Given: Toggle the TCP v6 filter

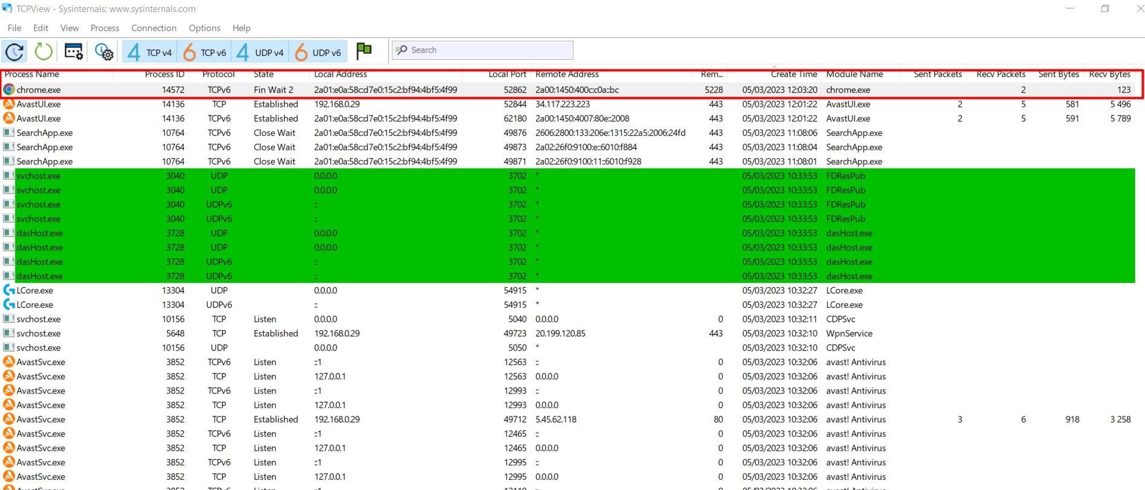Looking at the screenshot, I should tap(204, 52).
